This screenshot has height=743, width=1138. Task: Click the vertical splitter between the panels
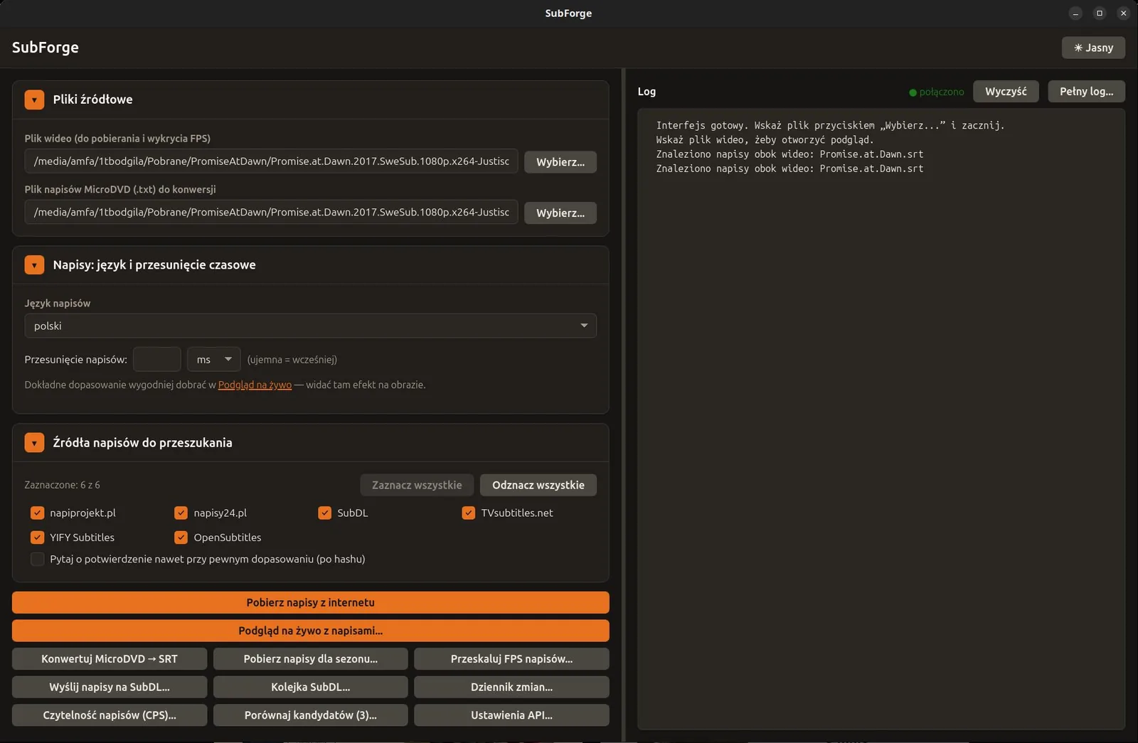click(x=623, y=405)
